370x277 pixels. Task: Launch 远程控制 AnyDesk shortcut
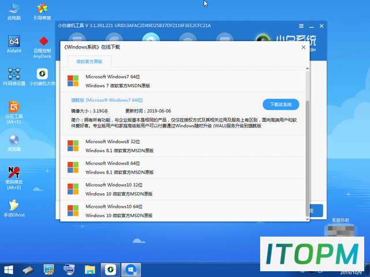42,47
